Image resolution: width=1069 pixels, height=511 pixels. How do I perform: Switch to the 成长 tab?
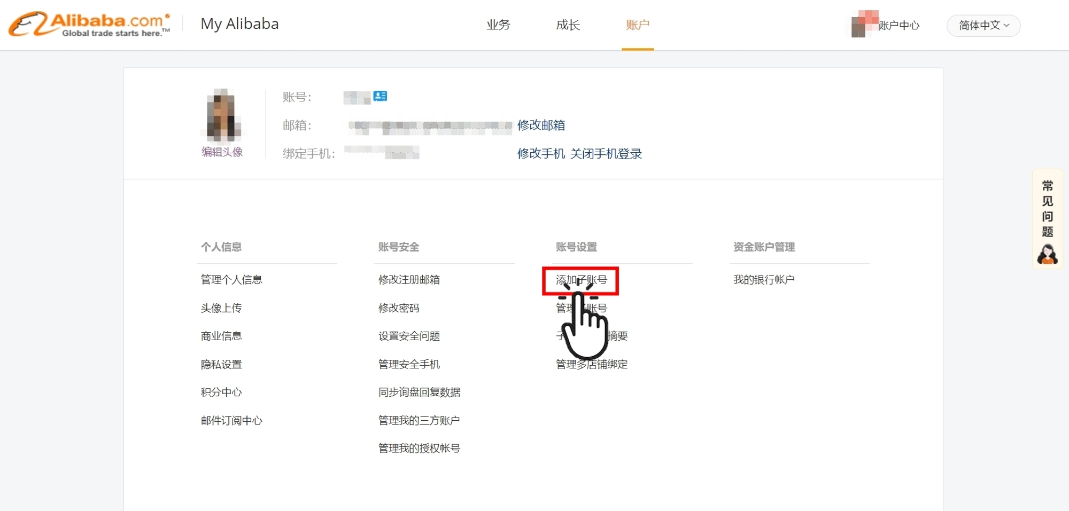point(568,25)
